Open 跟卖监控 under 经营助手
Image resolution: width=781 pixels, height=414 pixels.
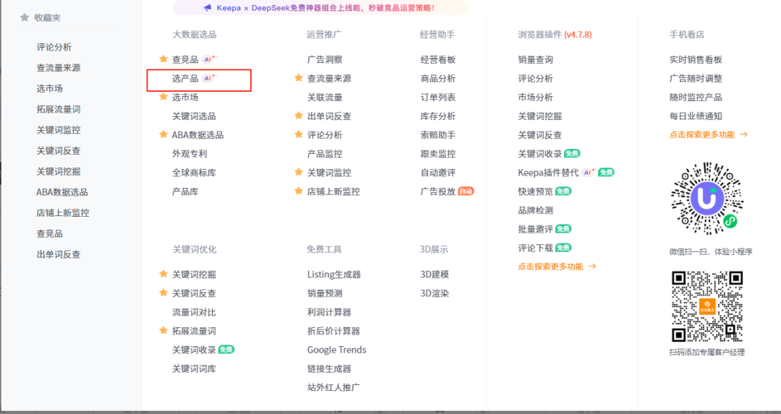[438, 154]
